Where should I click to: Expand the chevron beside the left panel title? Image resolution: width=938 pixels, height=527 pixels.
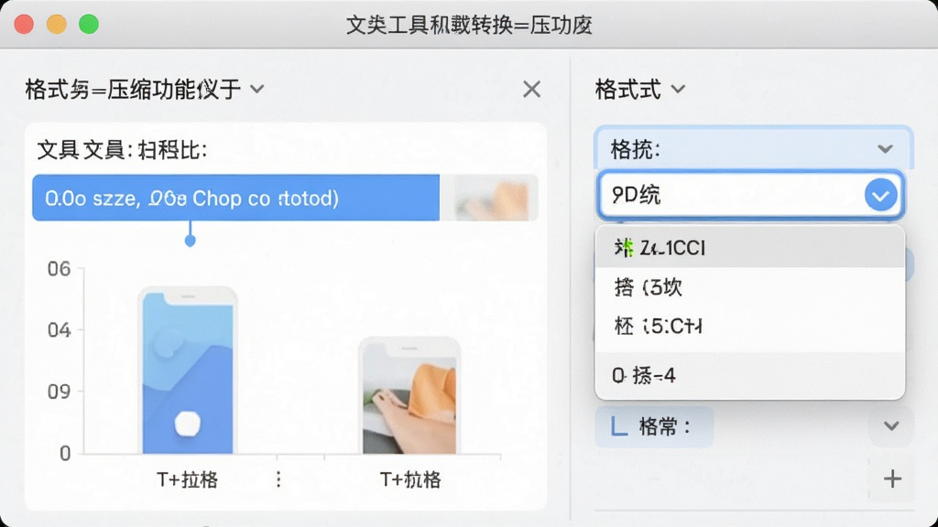coord(257,90)
